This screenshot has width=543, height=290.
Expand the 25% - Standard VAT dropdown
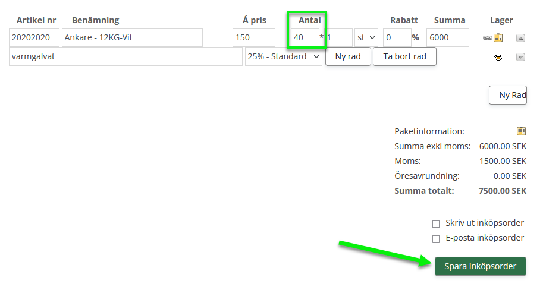(283, 57)
